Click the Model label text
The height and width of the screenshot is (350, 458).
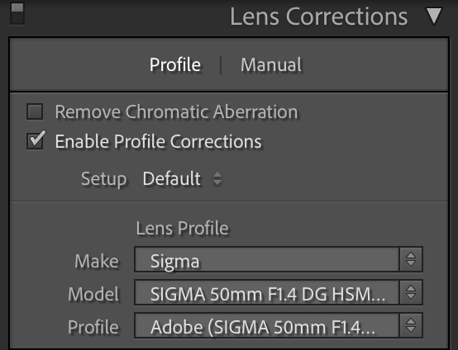coord(93,294)
